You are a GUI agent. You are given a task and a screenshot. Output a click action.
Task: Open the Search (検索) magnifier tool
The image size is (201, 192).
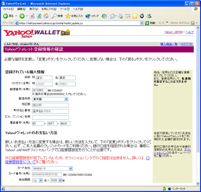(57, 16)
